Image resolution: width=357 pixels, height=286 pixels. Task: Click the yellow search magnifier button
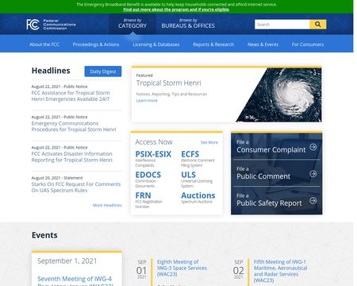pyautogui.click(x=318, y=25)
